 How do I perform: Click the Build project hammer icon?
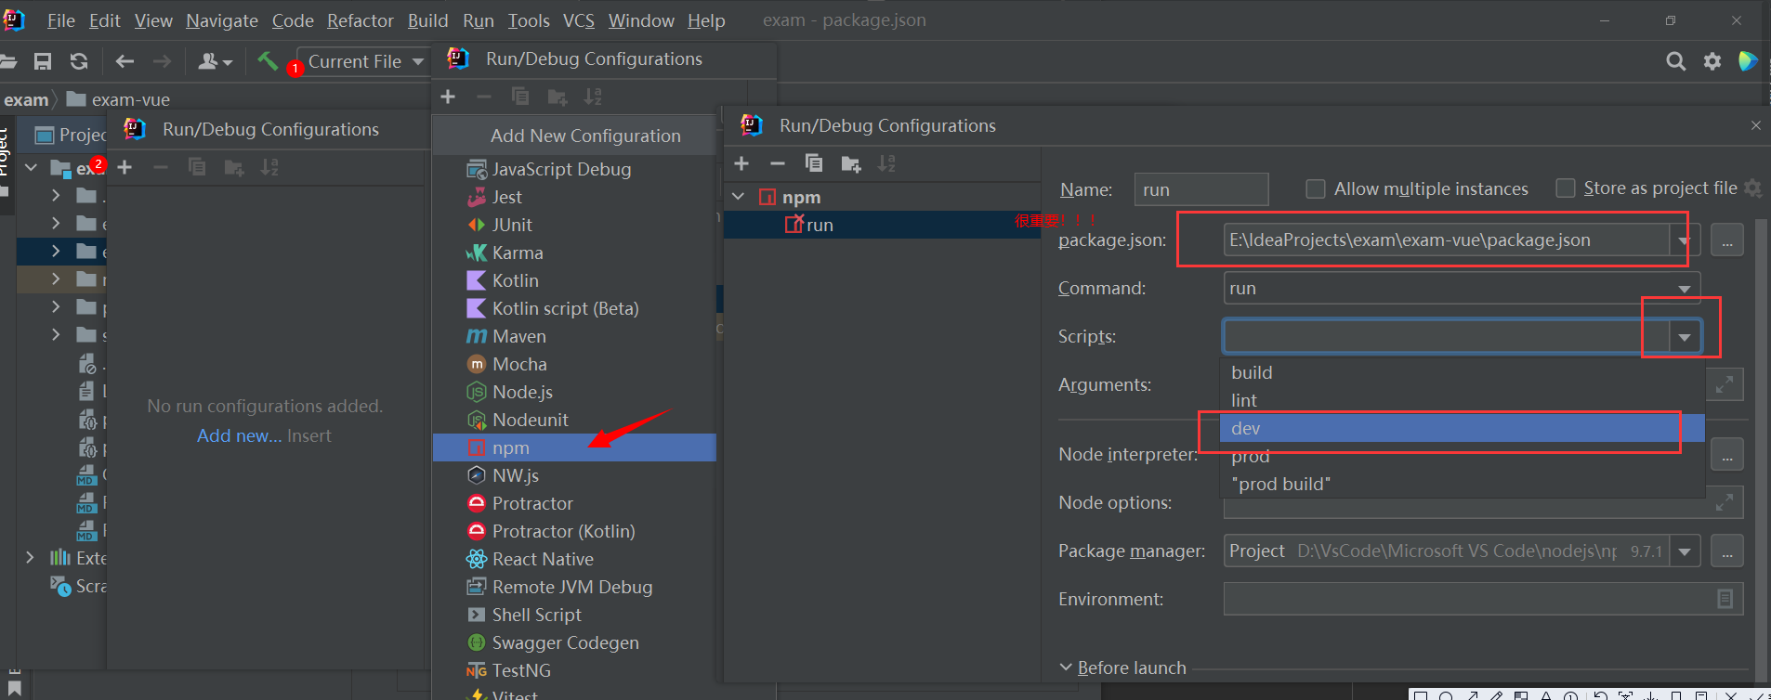[x=268, y=61]
